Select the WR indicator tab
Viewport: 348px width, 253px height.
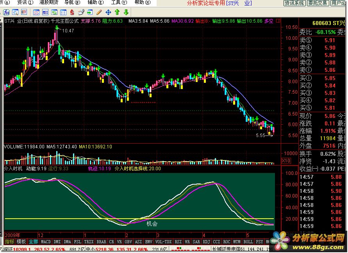187,242
